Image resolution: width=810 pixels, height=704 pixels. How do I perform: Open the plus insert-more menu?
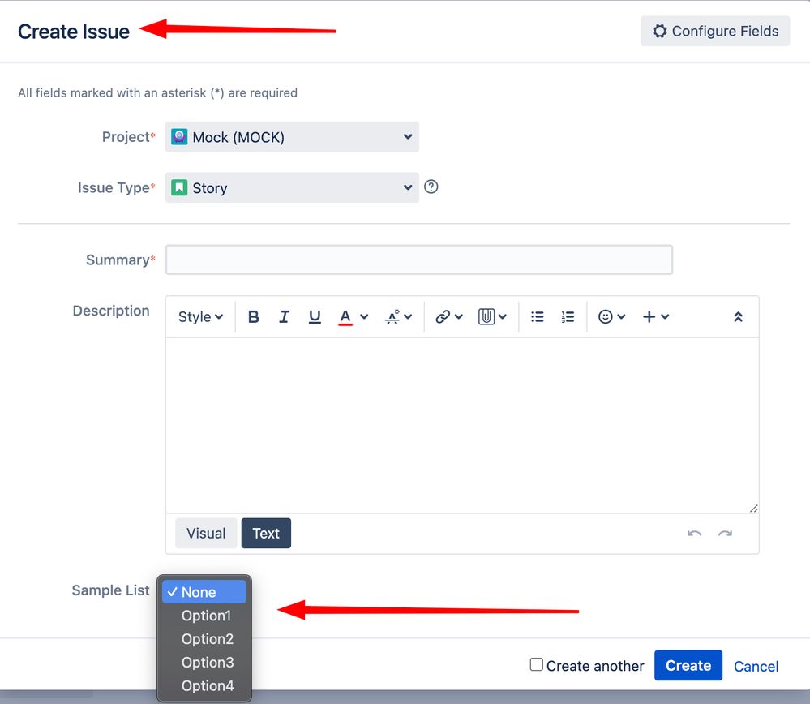click(655, 316)
